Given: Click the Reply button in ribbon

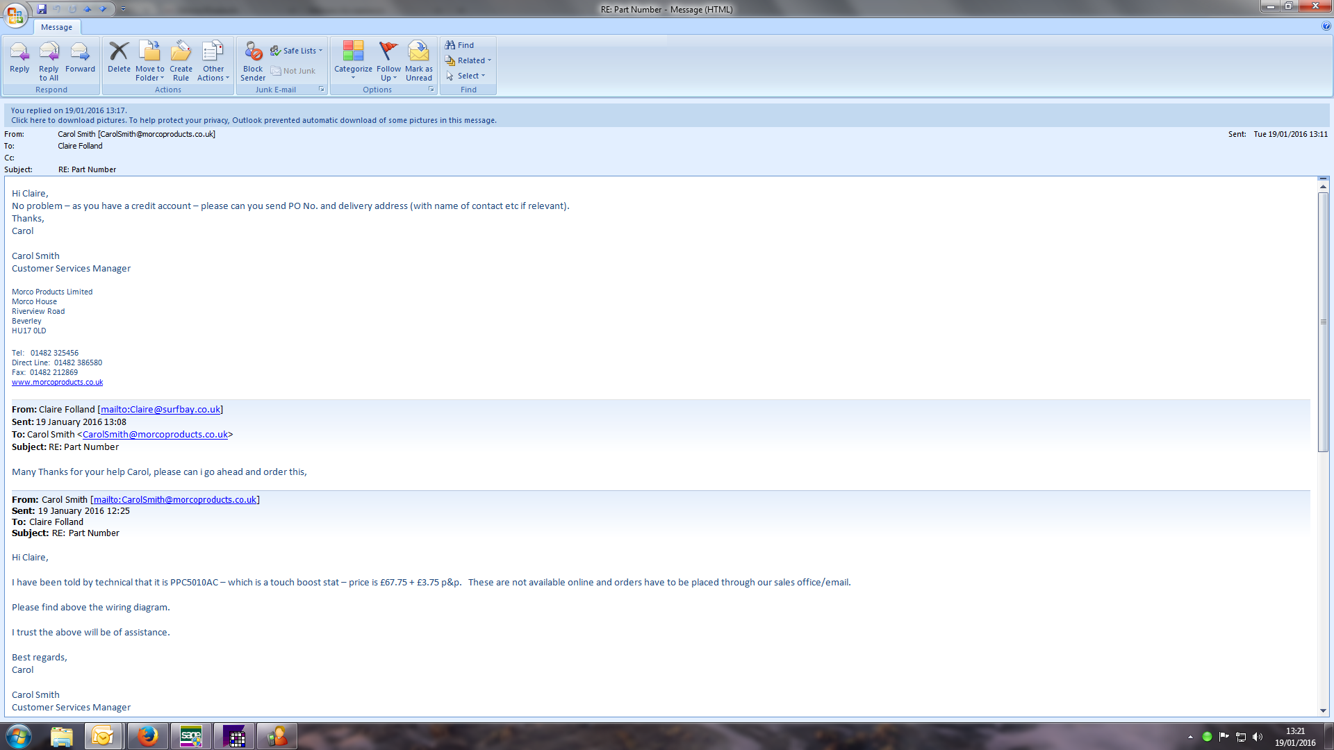Looking at the screenshot, I should (19, 58).
